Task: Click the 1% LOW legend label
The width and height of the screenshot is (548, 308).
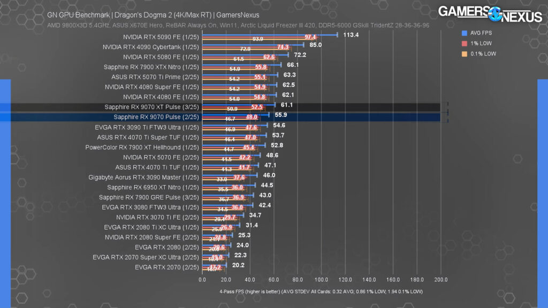Action: click(481, 44)
